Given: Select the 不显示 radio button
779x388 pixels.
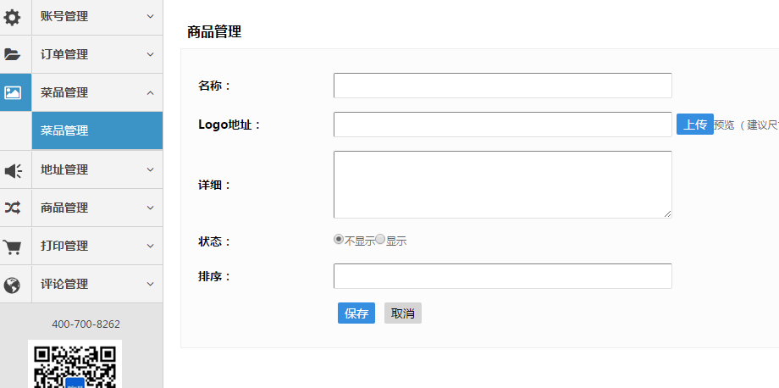Looking at the screenshot, I should 339,240.
